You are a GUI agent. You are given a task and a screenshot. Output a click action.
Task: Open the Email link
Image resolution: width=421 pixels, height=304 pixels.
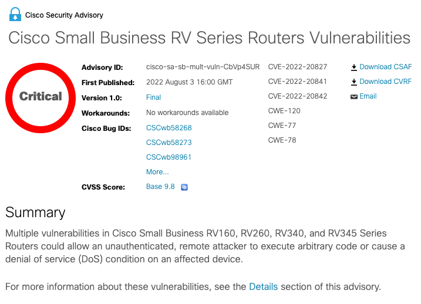(x=368, y=96)
